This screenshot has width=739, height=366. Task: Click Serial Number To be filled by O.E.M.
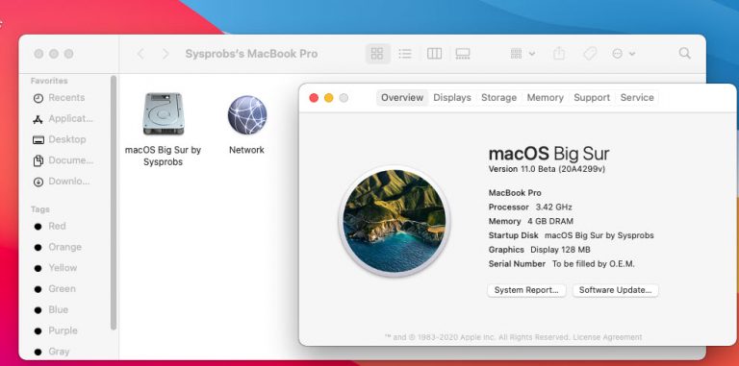click(561, 264)
